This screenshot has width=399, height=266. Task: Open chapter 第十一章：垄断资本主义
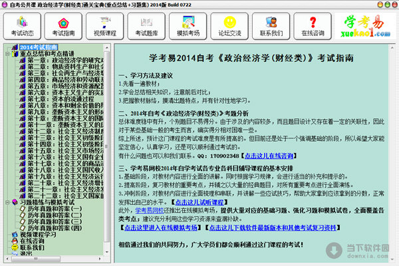coord(65,125)
